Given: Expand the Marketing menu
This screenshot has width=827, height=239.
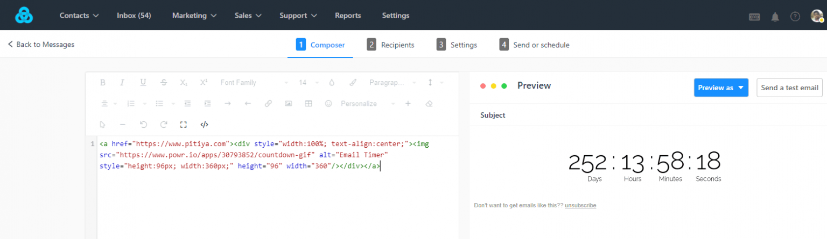Looking at the screenshot, I should (x=194, y=16).
